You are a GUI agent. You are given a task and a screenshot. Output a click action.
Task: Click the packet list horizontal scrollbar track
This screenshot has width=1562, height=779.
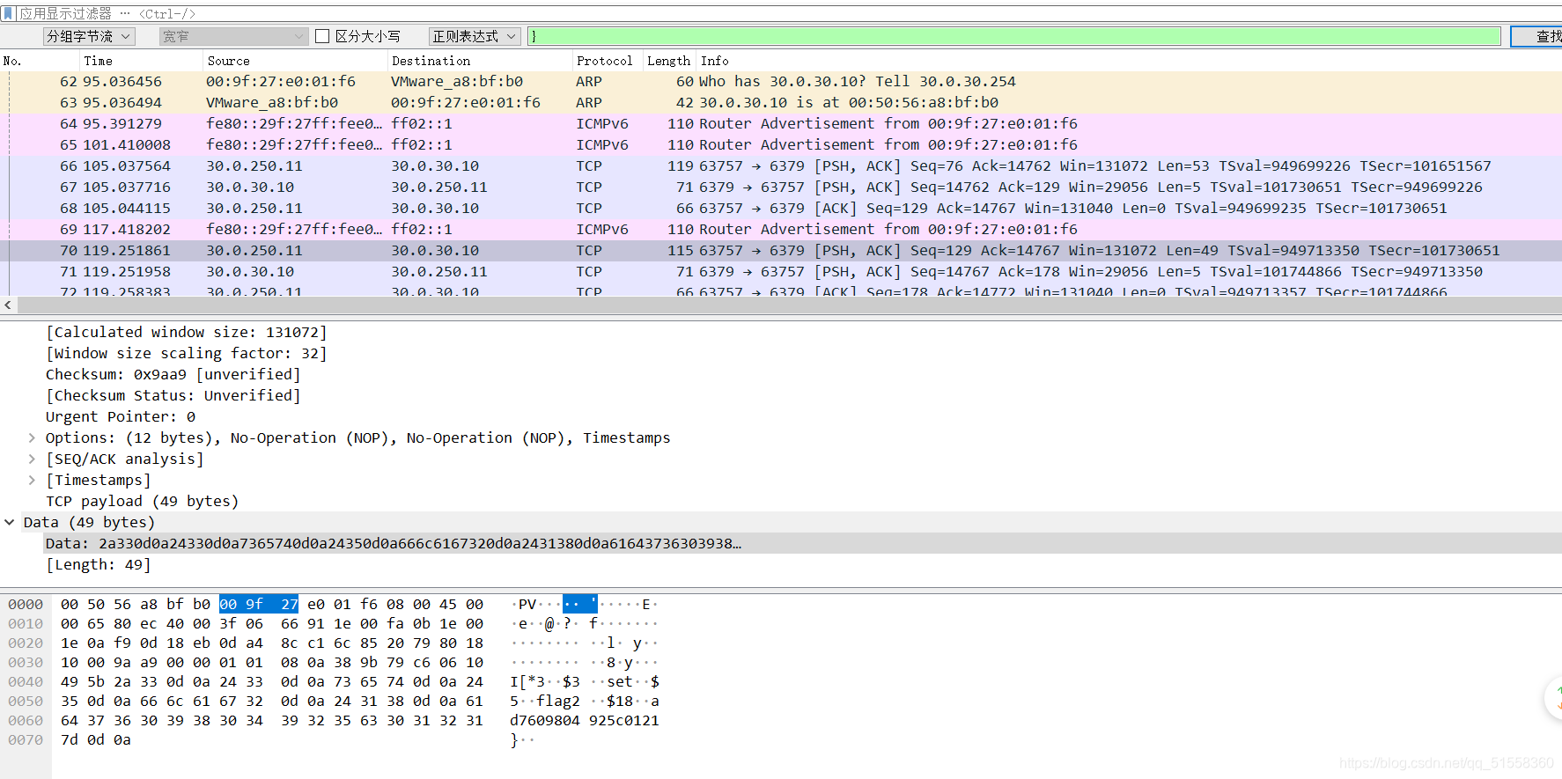pyautogui.click(x=789, y=305)
